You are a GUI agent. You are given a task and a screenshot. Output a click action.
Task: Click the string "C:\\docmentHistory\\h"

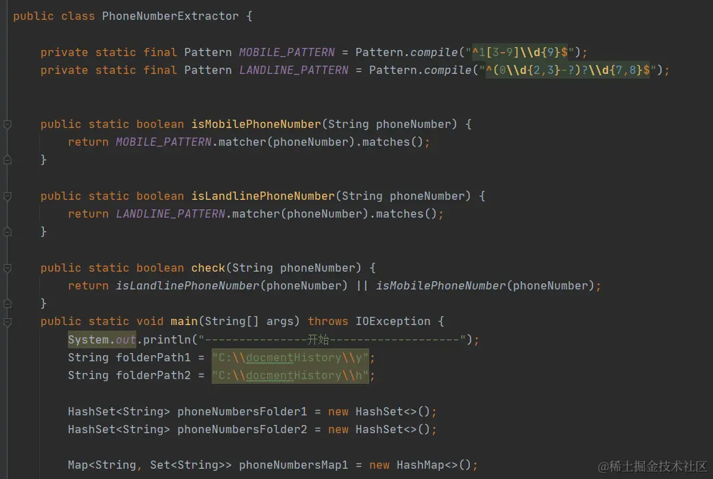pyautogui.click(x=290, y=376)
